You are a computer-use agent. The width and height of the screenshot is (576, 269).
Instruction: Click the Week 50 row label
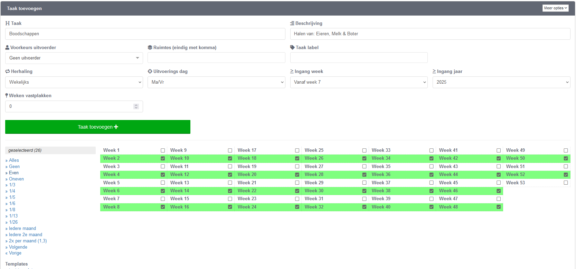pos(516,158)
